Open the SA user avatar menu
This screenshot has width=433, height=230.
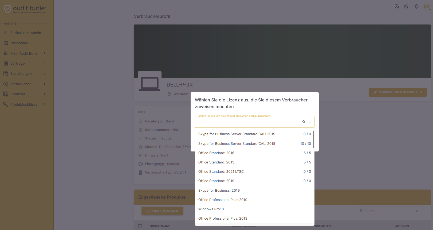tap(427, 6)
